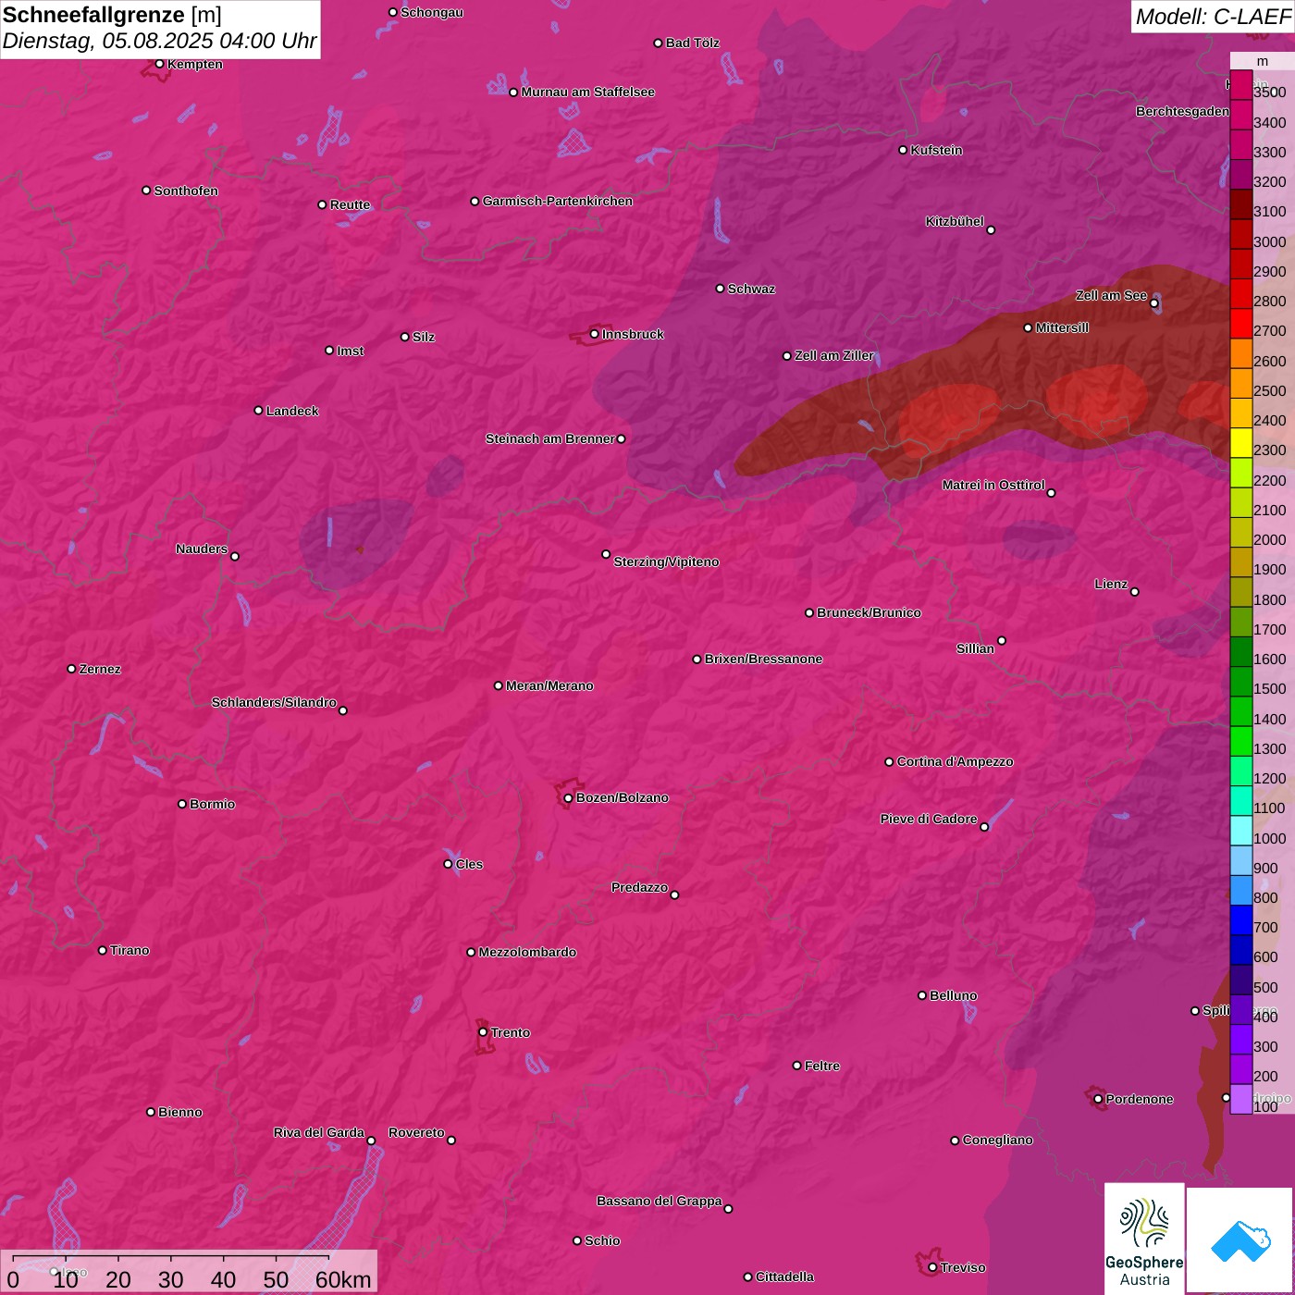Click the Modell: C-LAEF label
This screenshot has height=1295, width=1295.
(x=1213, y=17)
